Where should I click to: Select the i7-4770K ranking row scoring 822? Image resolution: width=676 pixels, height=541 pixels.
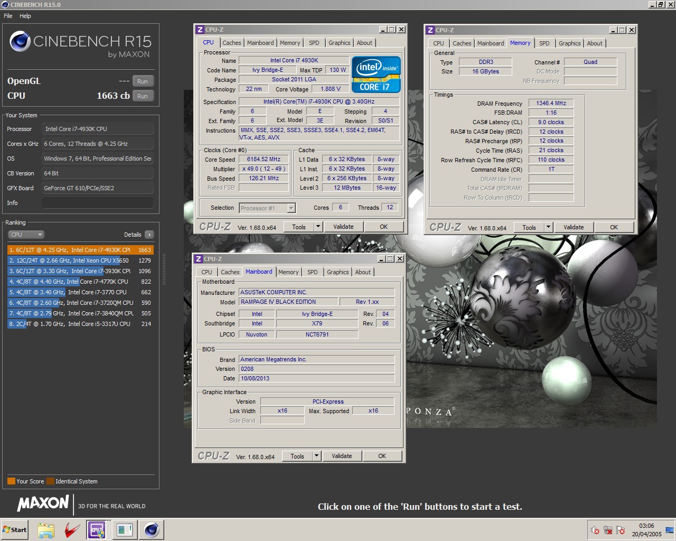coord(80,282)
